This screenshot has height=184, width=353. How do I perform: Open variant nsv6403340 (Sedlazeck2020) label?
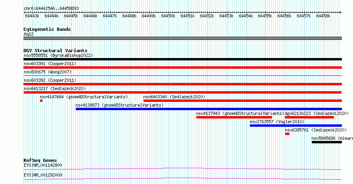[x=174, y=97]
